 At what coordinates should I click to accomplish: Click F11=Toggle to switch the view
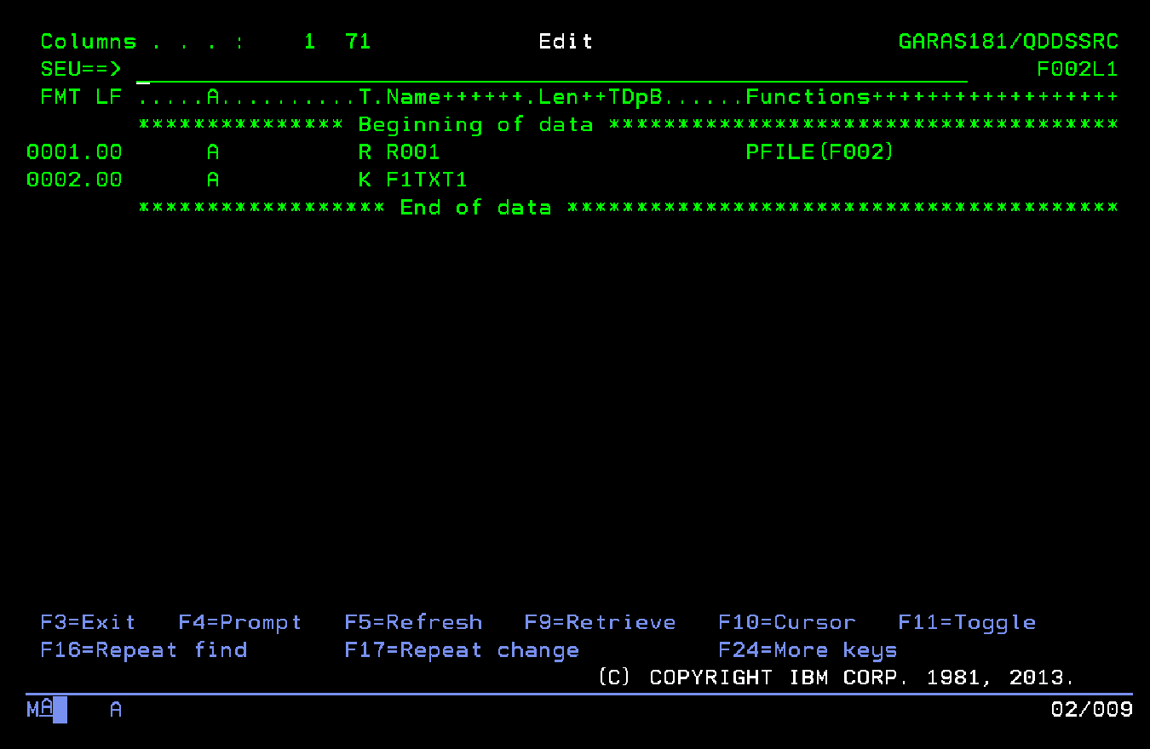[x=967, y=623]
